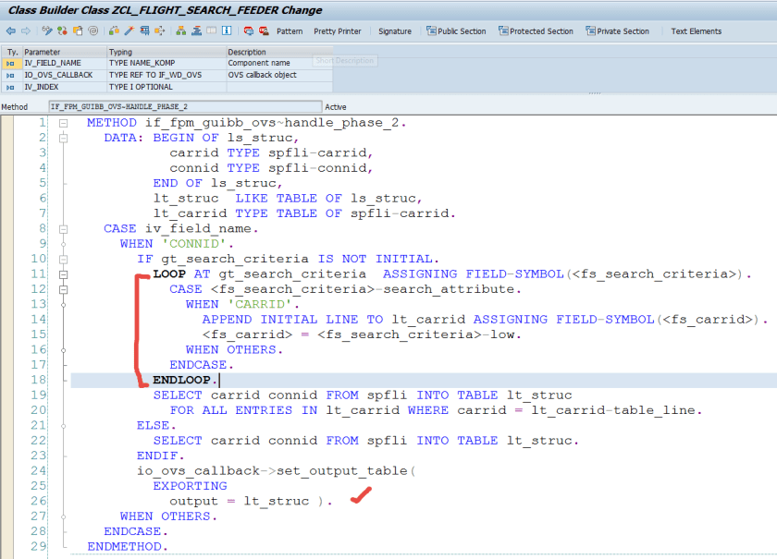Open Text Elements
The height and width of the screenshot is (559, 777).
pos(696,31)
